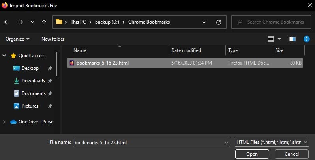This screenshot has height=160, width=315.
Task: Go up one folder level
Action: pyautogui.click(x=44, y=22)
